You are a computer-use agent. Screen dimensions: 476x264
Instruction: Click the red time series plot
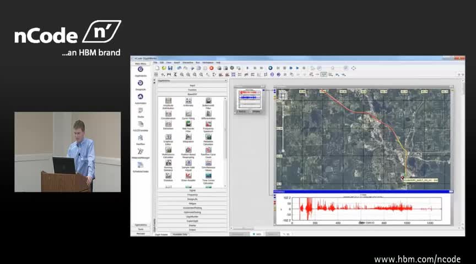(x=366, y=209)
